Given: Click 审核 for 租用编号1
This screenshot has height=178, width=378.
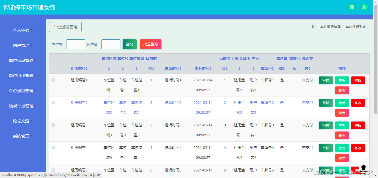Looking at the screenshot, I should coord(326,80).
